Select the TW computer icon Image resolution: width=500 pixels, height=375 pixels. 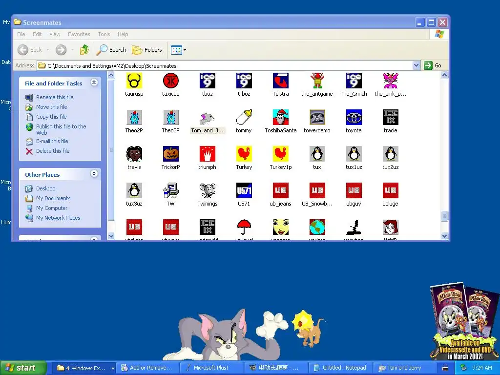pos(170,191)
